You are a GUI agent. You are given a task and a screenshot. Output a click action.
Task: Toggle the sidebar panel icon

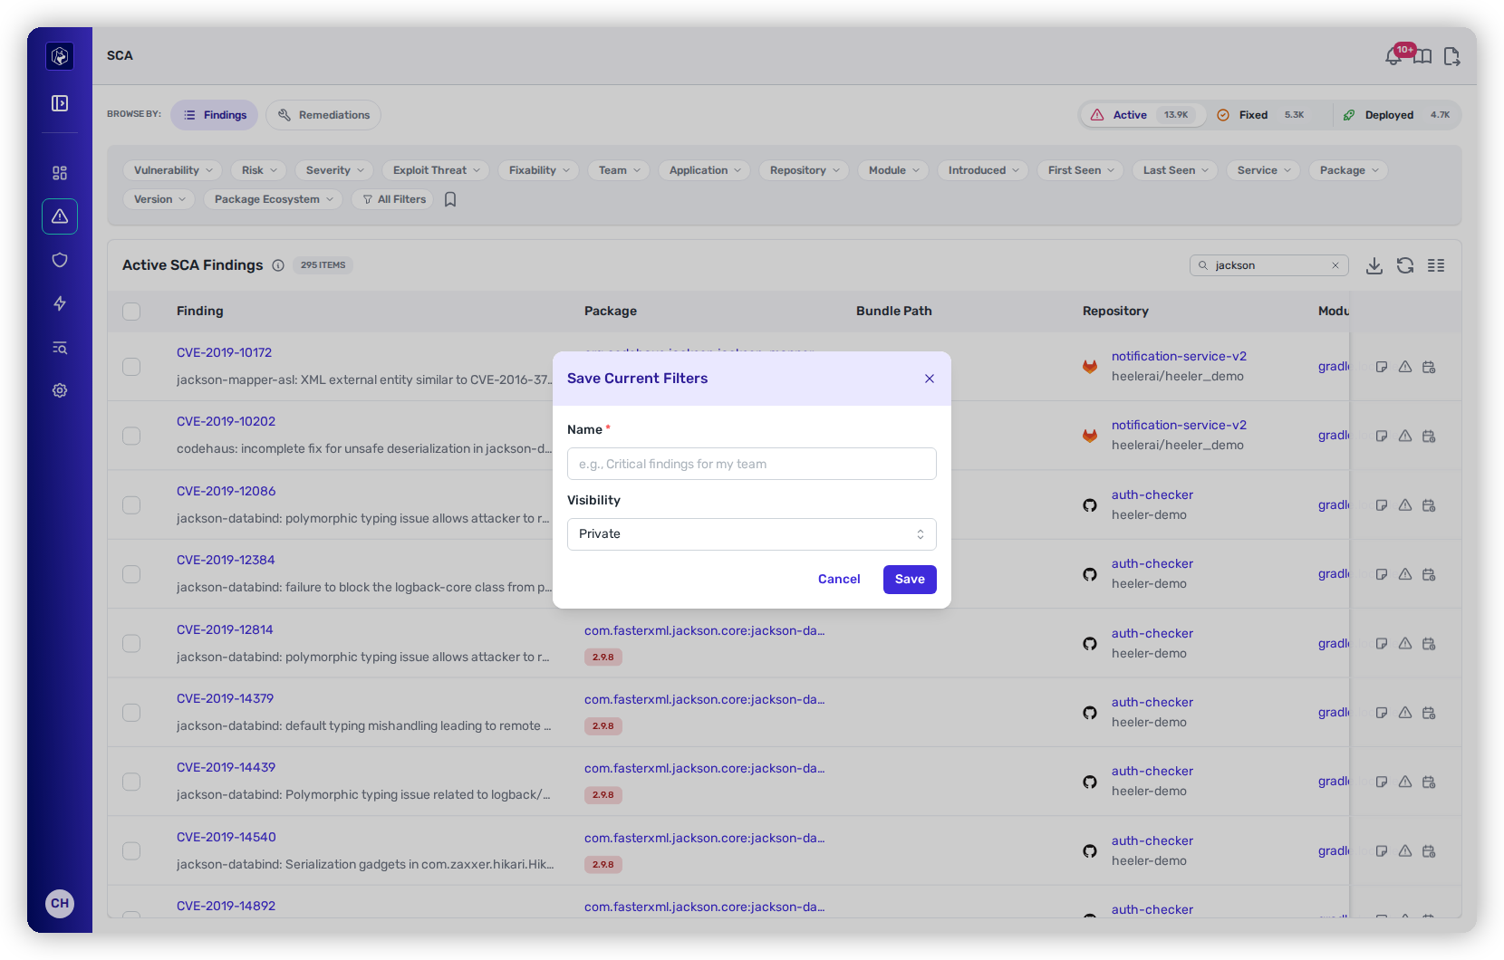[x=60, y=103]
